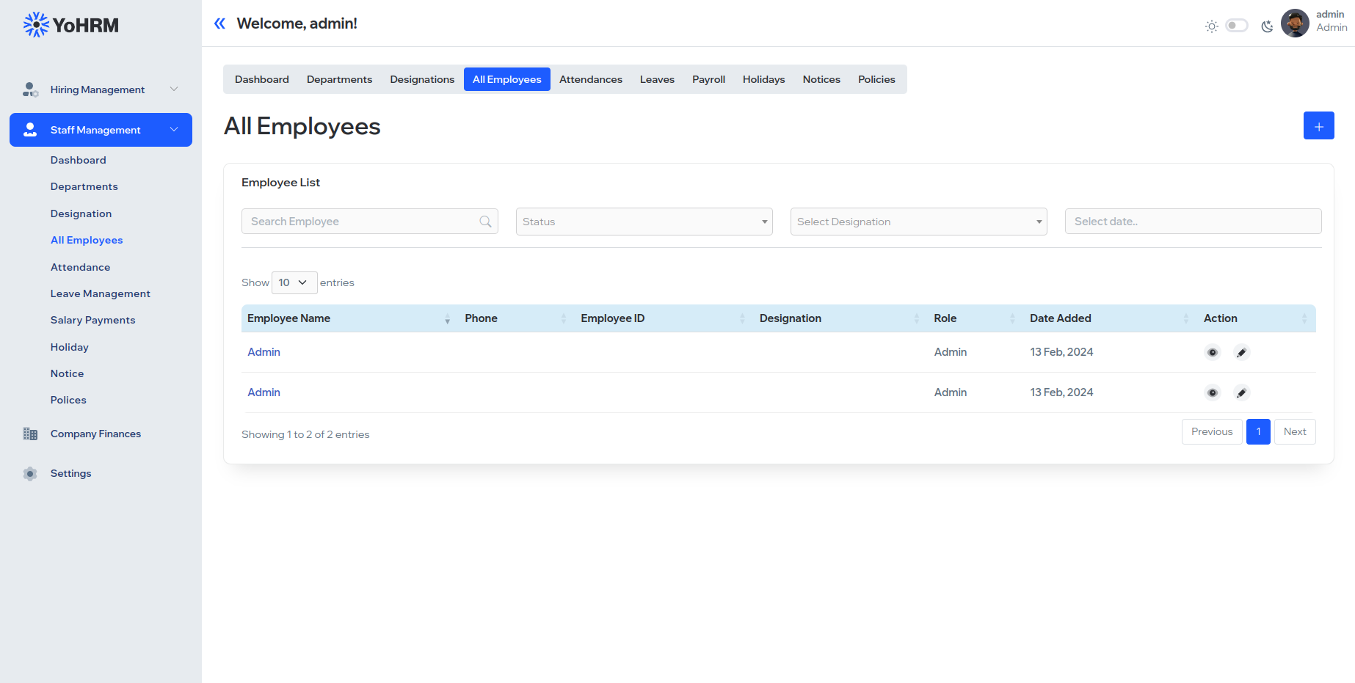Edit first Admin row with pencil icon
1355x683 pixels.
click(1241, 353)
